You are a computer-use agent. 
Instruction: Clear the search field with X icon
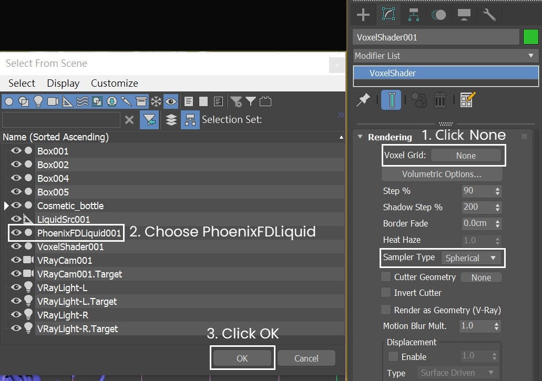(x=129, y=120)
